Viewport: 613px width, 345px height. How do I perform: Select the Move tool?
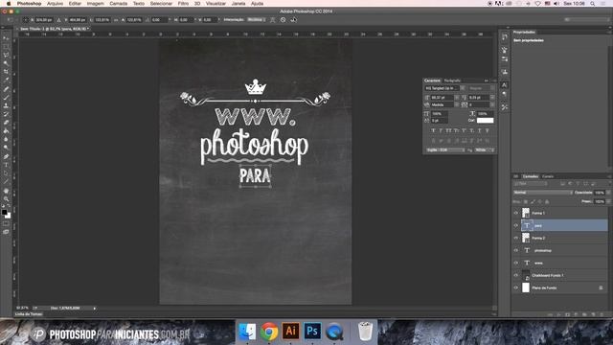(x=6, y=38)
